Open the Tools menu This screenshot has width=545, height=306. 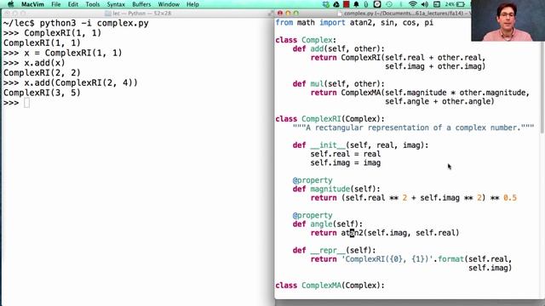[x=93, y=4]
